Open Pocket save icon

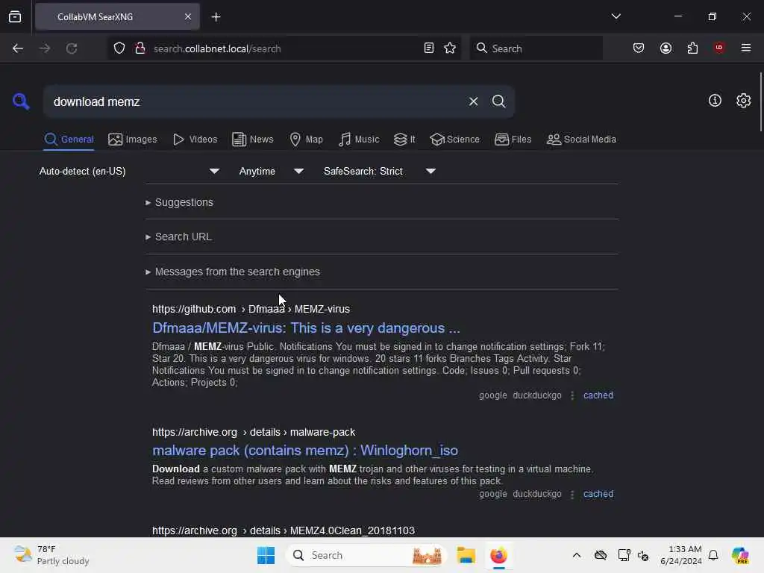tap(639, 48)
